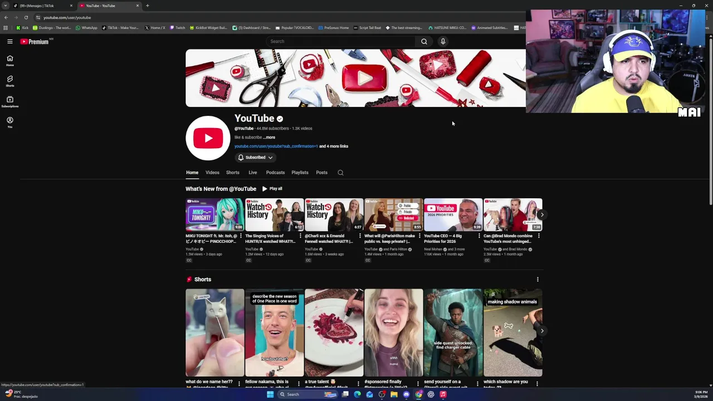
Task: Open 'and 4 more links'
Action: click(334, 146)
